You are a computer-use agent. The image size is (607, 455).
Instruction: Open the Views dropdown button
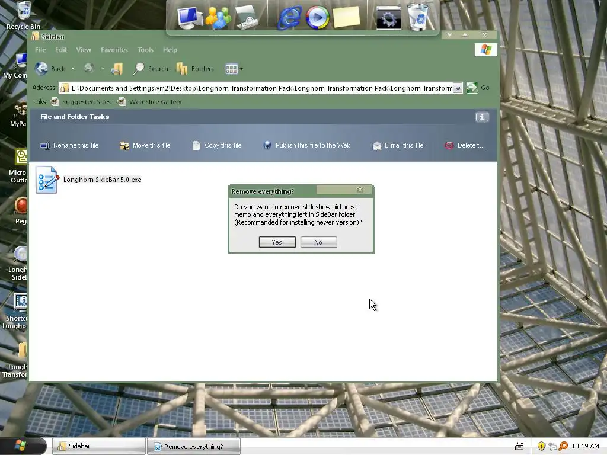click(x=234, y=69)
